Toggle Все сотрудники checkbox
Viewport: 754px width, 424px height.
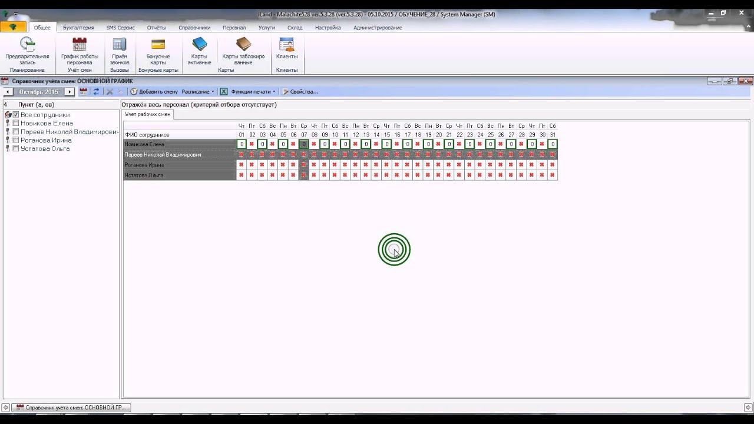[16, 115]
